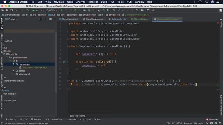Toggle Gradle panel on right edge

221,23
